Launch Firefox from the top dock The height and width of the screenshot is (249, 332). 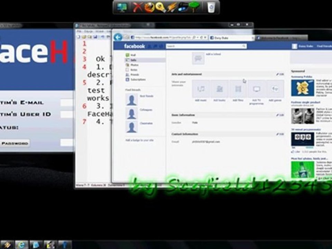coord(149,8)
